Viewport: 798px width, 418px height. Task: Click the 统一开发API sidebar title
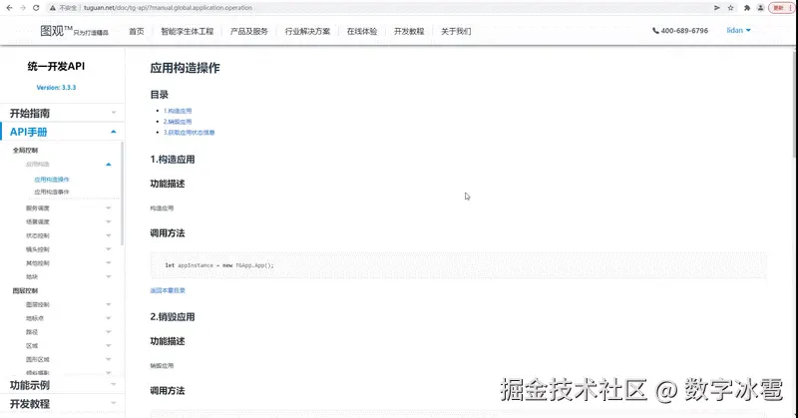56,66
